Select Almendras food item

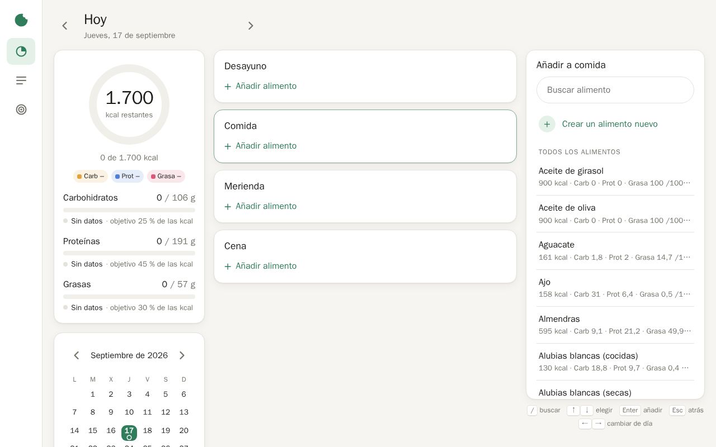(x=615, y=325)
